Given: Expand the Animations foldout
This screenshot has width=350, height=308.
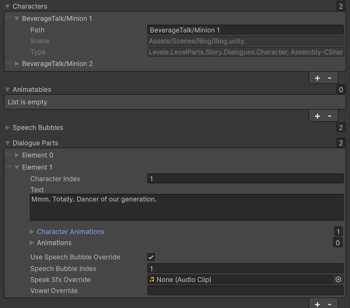Looking at the screenshot, I should point(32,243).
